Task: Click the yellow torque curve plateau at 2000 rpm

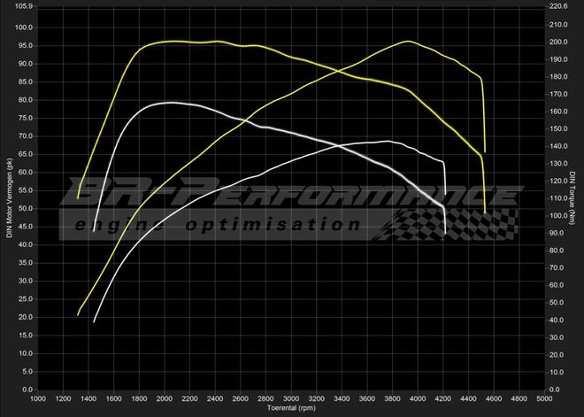Action: click(x=165, y=41)
